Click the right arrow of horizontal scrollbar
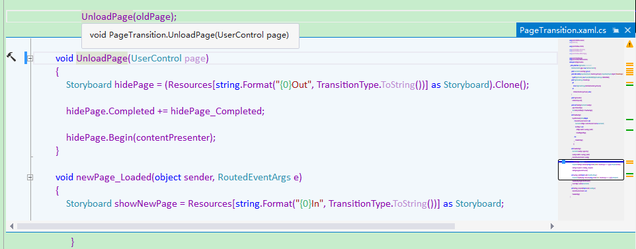The width and height of the screenshot is (636, 249). pos(552,226)
